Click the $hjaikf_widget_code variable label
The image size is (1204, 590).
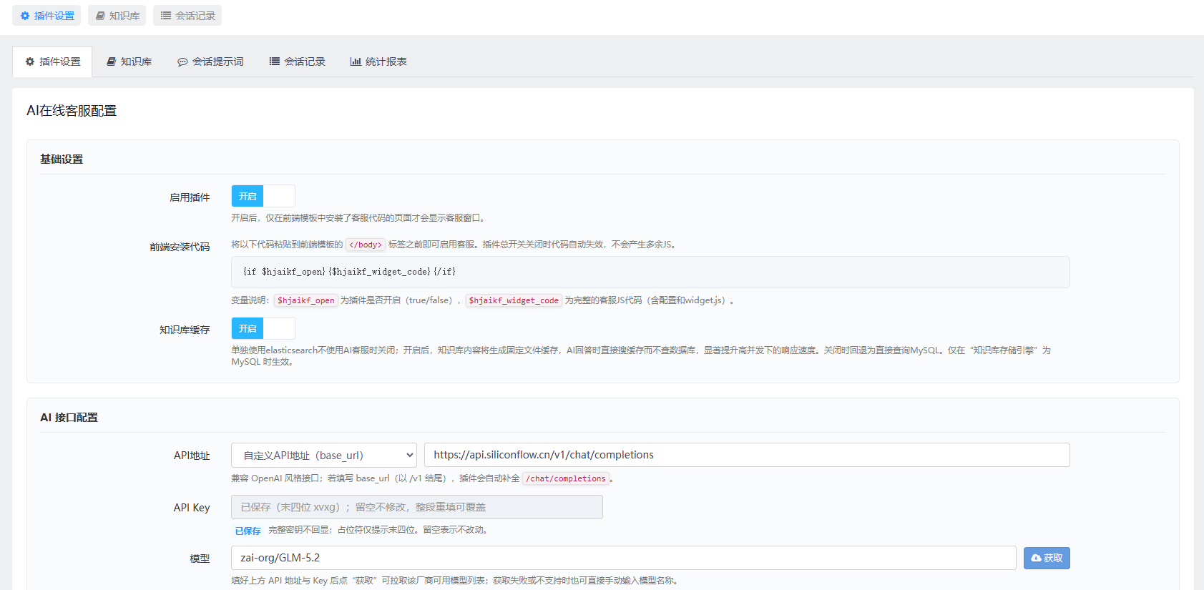pyautogui.click(x=514, y=300)
